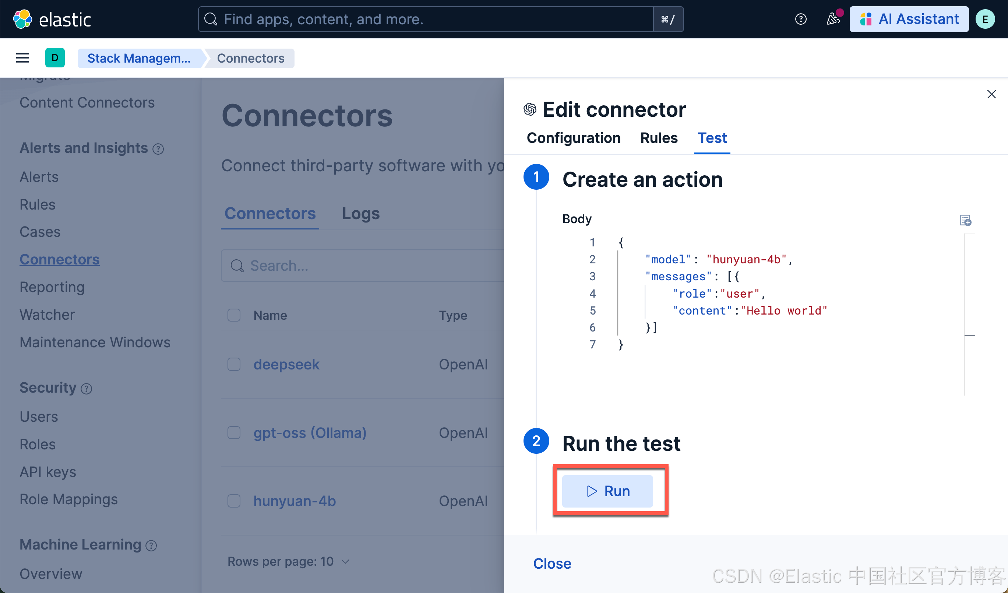
Task: Open the hamburger navigation menu
Action: (x=22, y=58)
